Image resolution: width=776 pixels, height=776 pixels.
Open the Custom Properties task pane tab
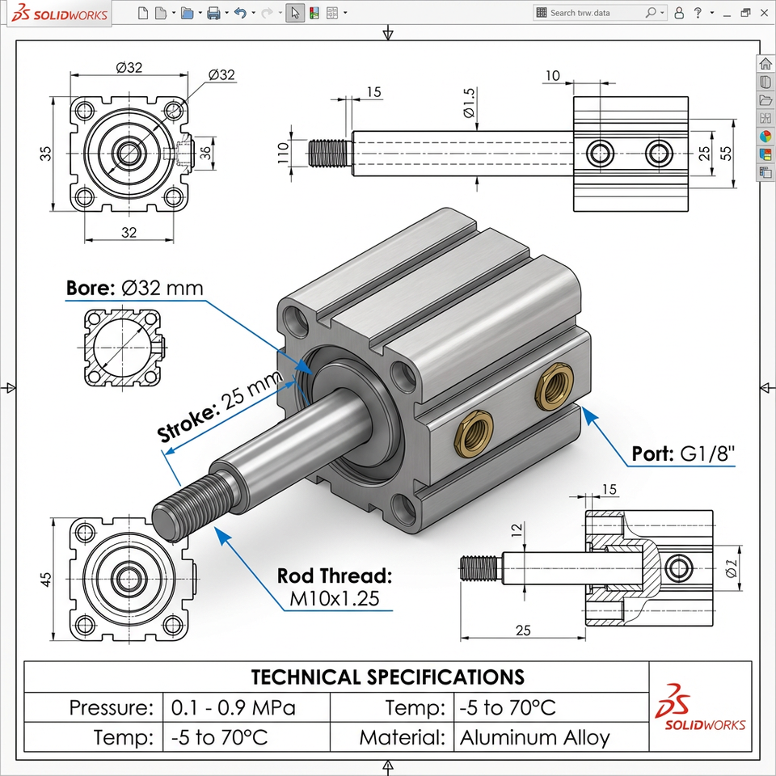coord(765,154)
